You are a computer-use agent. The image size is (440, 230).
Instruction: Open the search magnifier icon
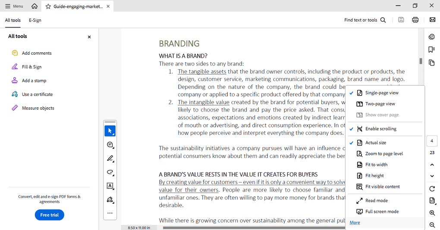383,20
